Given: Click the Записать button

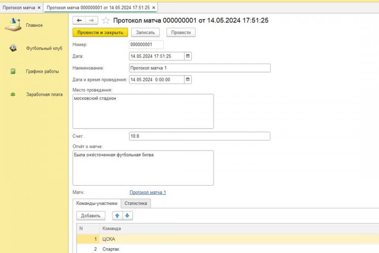Looking at the screenshot, I should point(145,32).
